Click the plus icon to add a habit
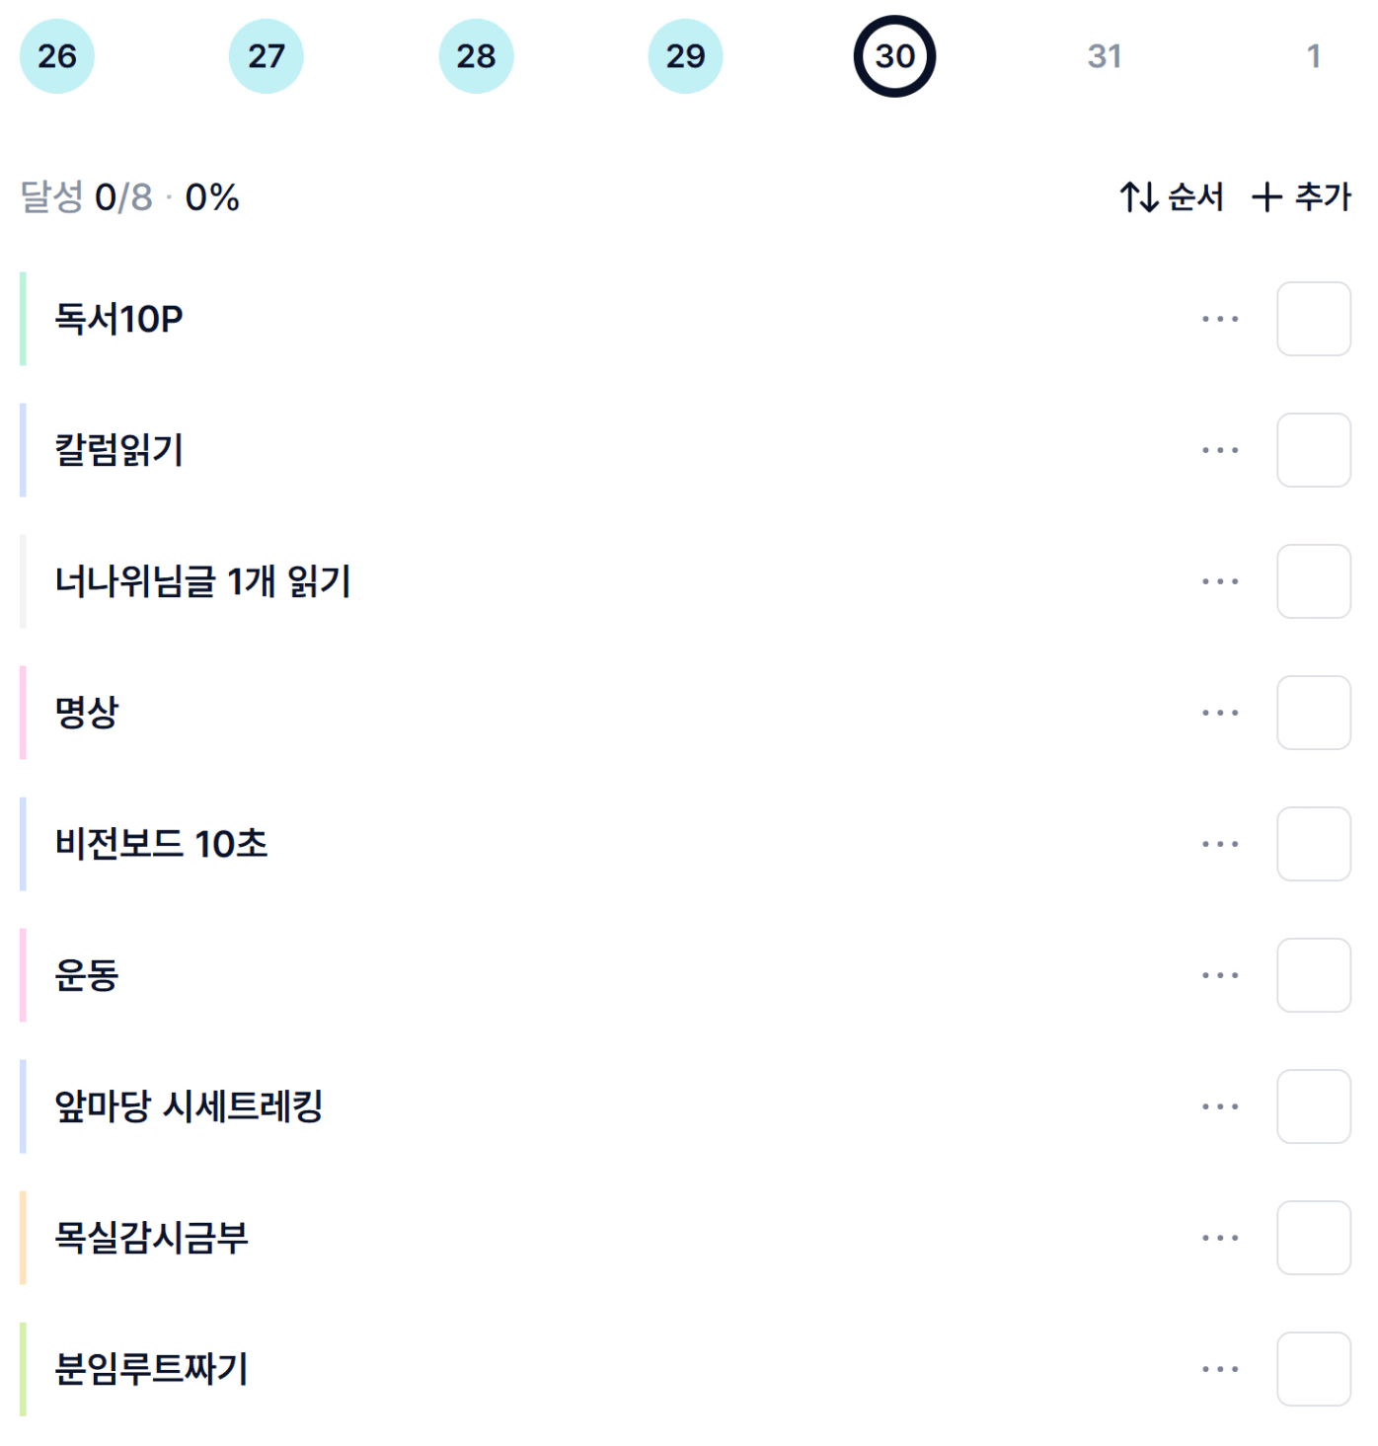 pyautogui.click(x=1266, y=197)
